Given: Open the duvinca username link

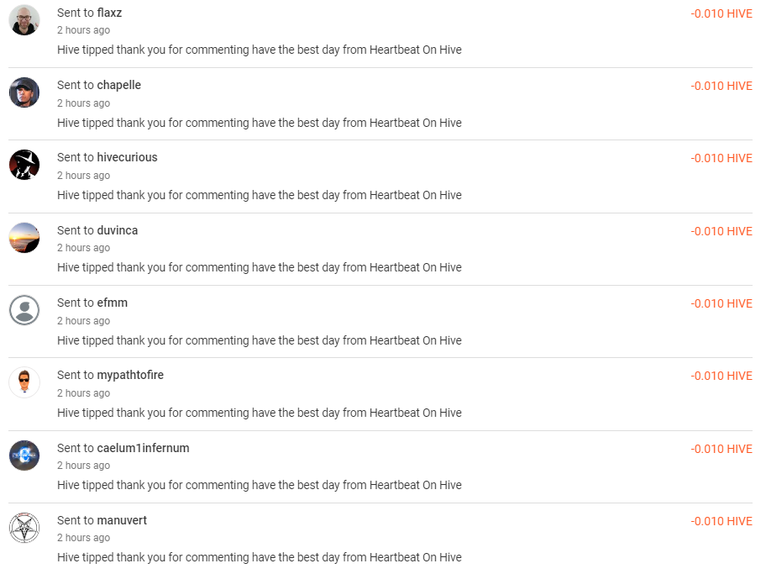Looking at the screenshot, I should pos(118,230).
